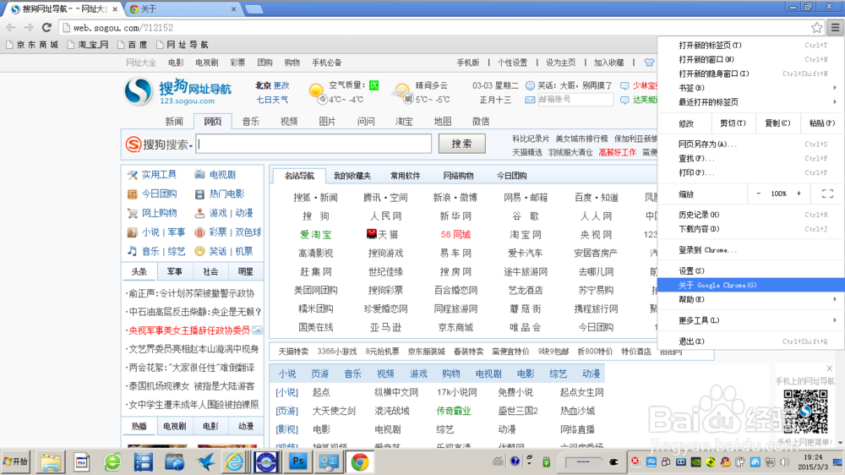Click the 搜索 search button

tap(462, 144)
